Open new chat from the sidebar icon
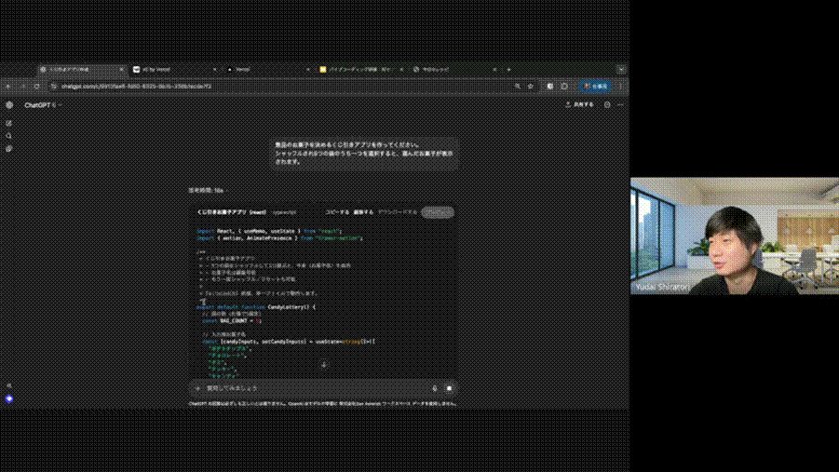 click(9, 123)
